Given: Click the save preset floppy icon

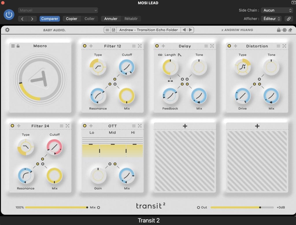Looking at the screenshot, I should pos(113,30).
